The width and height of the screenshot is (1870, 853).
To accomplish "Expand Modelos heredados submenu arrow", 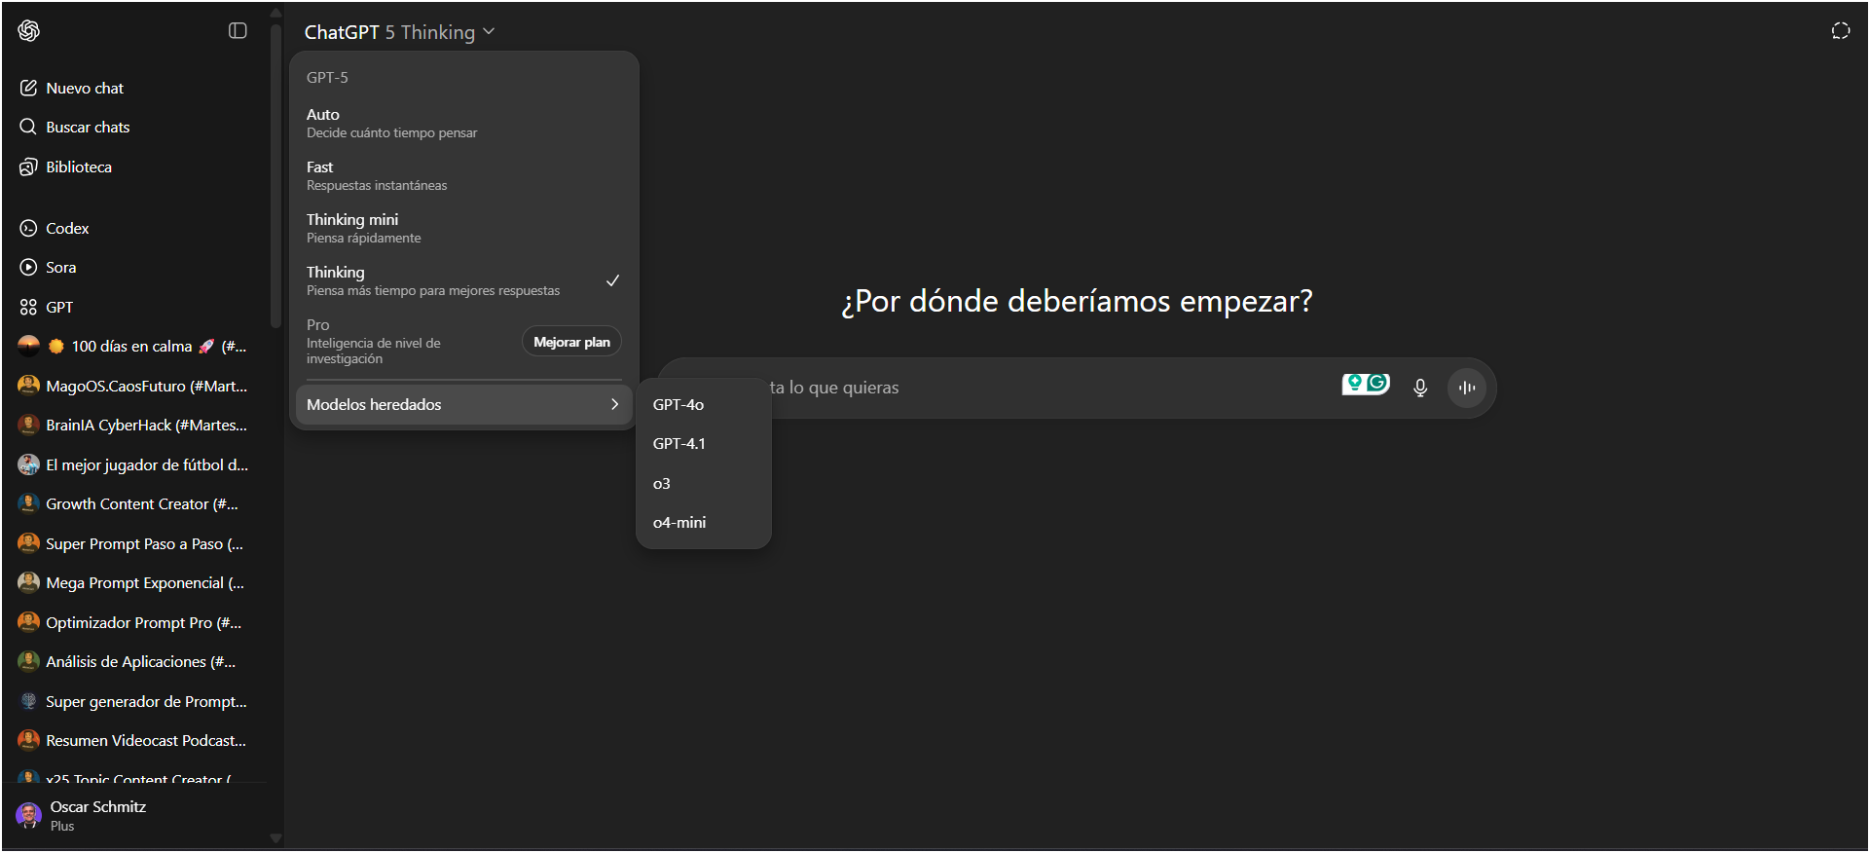I will click(614, 404).
